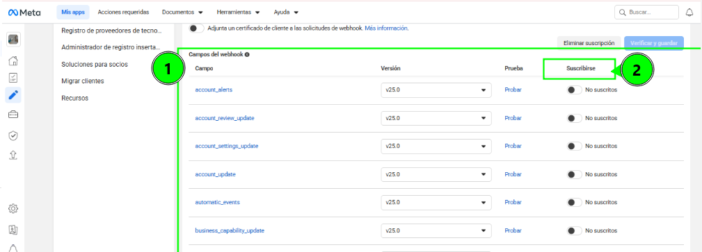Expand the Documentos menu
The height and width of the screenshot is (252, 702).
coord(182,12)
